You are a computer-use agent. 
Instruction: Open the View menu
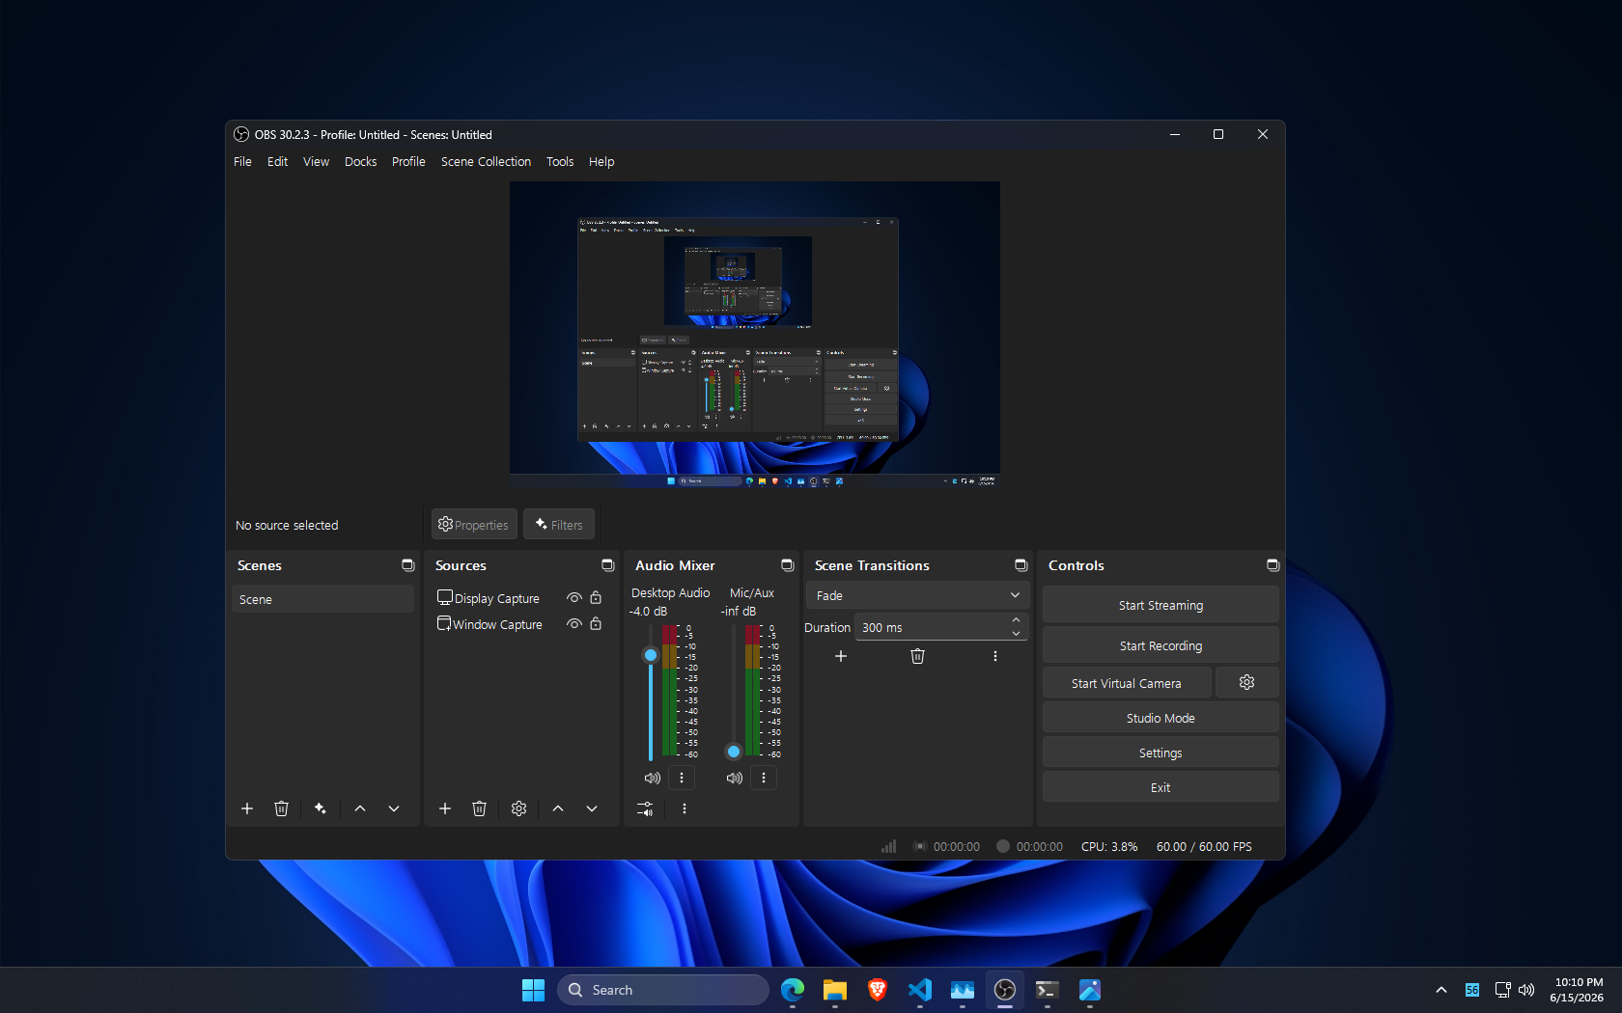click(x=317, y=161)
